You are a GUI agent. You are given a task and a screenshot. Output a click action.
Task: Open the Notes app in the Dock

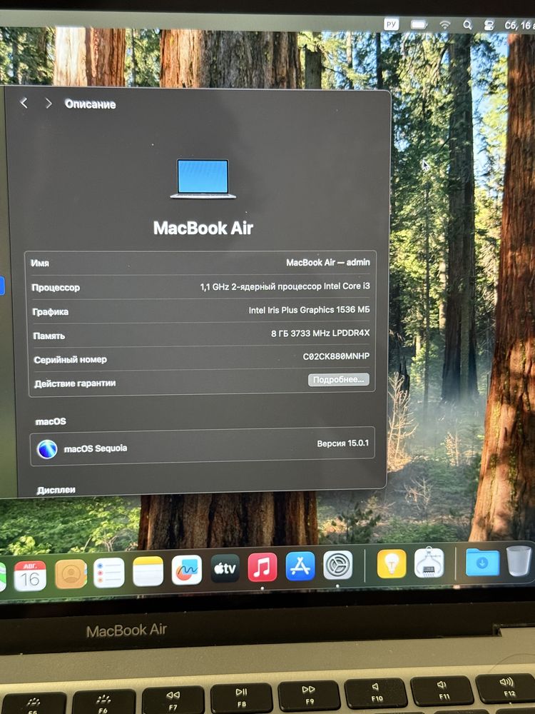(x=148, y=571)
